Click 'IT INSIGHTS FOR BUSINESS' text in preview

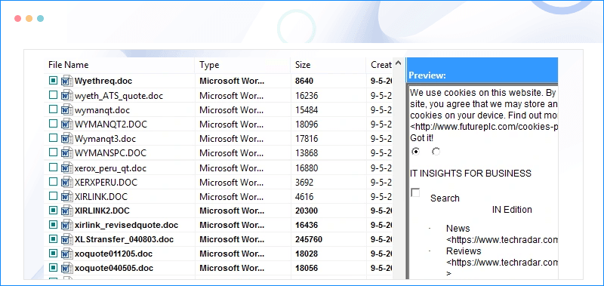pos(470,174)
